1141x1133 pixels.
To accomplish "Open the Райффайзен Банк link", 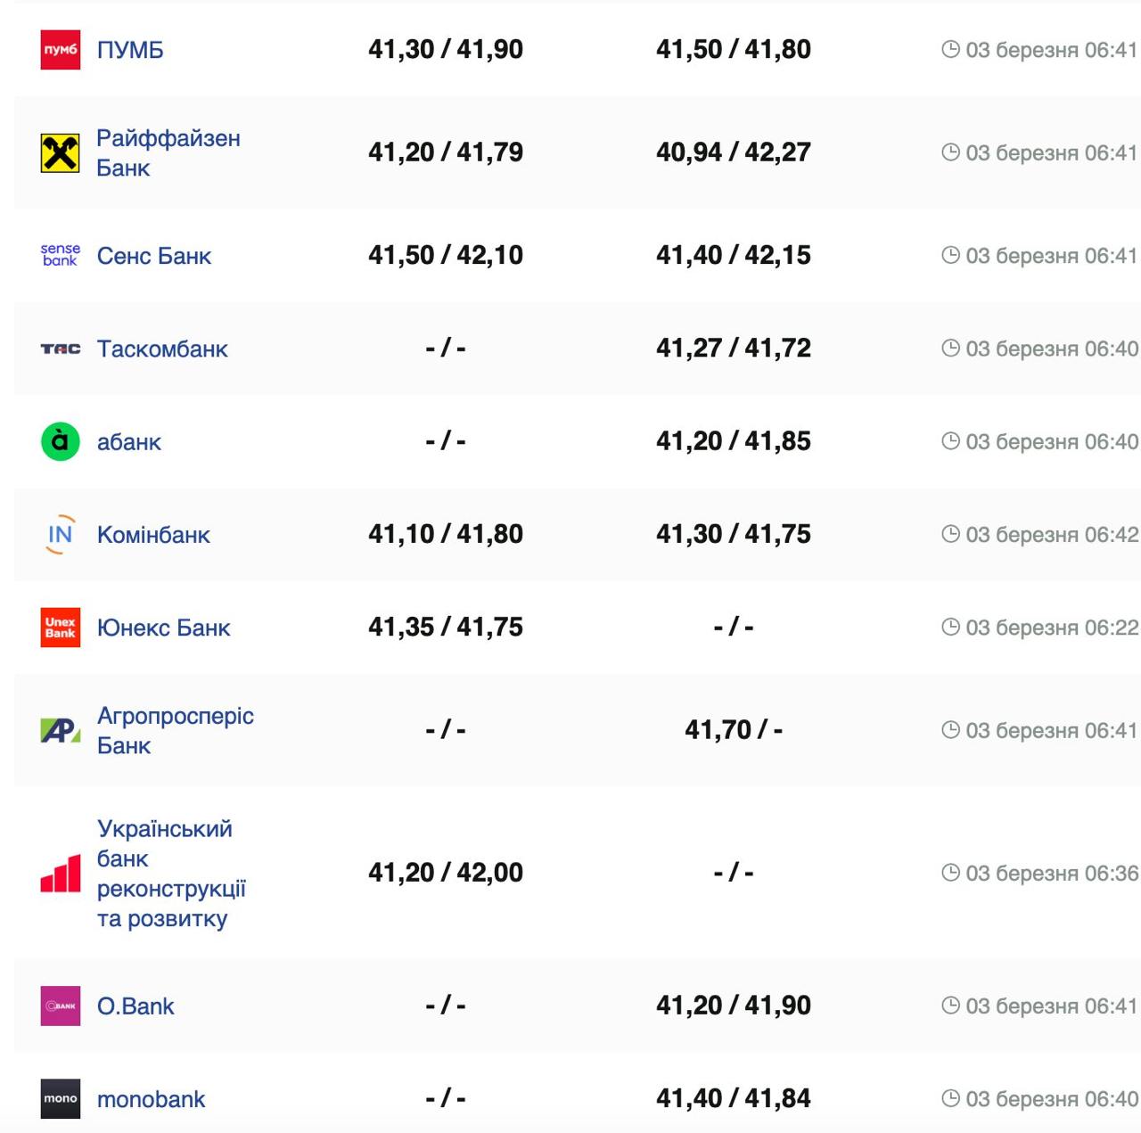I will pyautogui.click(x=168, y=152).
